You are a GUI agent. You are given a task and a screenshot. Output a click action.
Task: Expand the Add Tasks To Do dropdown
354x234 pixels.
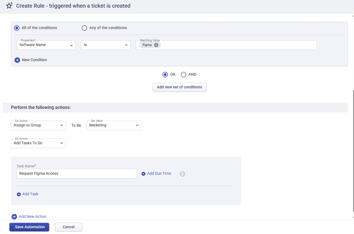tap(38, 143)
